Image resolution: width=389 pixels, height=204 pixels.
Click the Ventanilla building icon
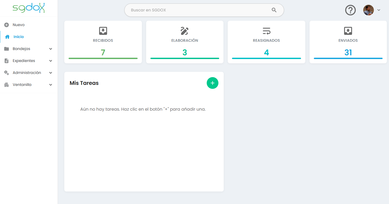(x=7, y=85)
